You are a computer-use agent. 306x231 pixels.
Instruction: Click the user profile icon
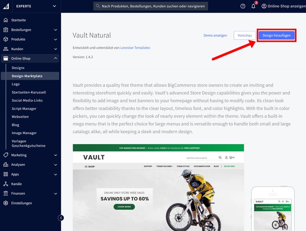[264, 6]
